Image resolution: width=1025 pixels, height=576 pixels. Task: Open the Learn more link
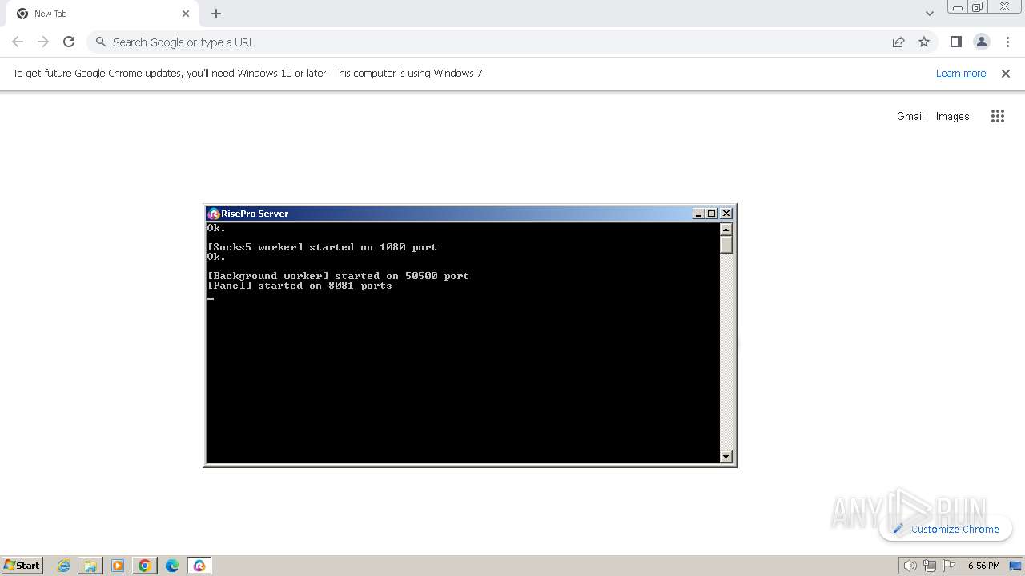pos(961,73)
